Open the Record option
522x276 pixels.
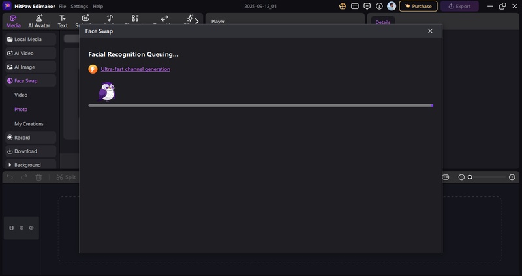(31, 138)
